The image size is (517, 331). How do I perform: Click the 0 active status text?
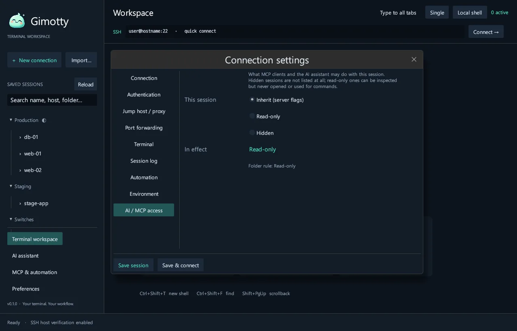500,13
